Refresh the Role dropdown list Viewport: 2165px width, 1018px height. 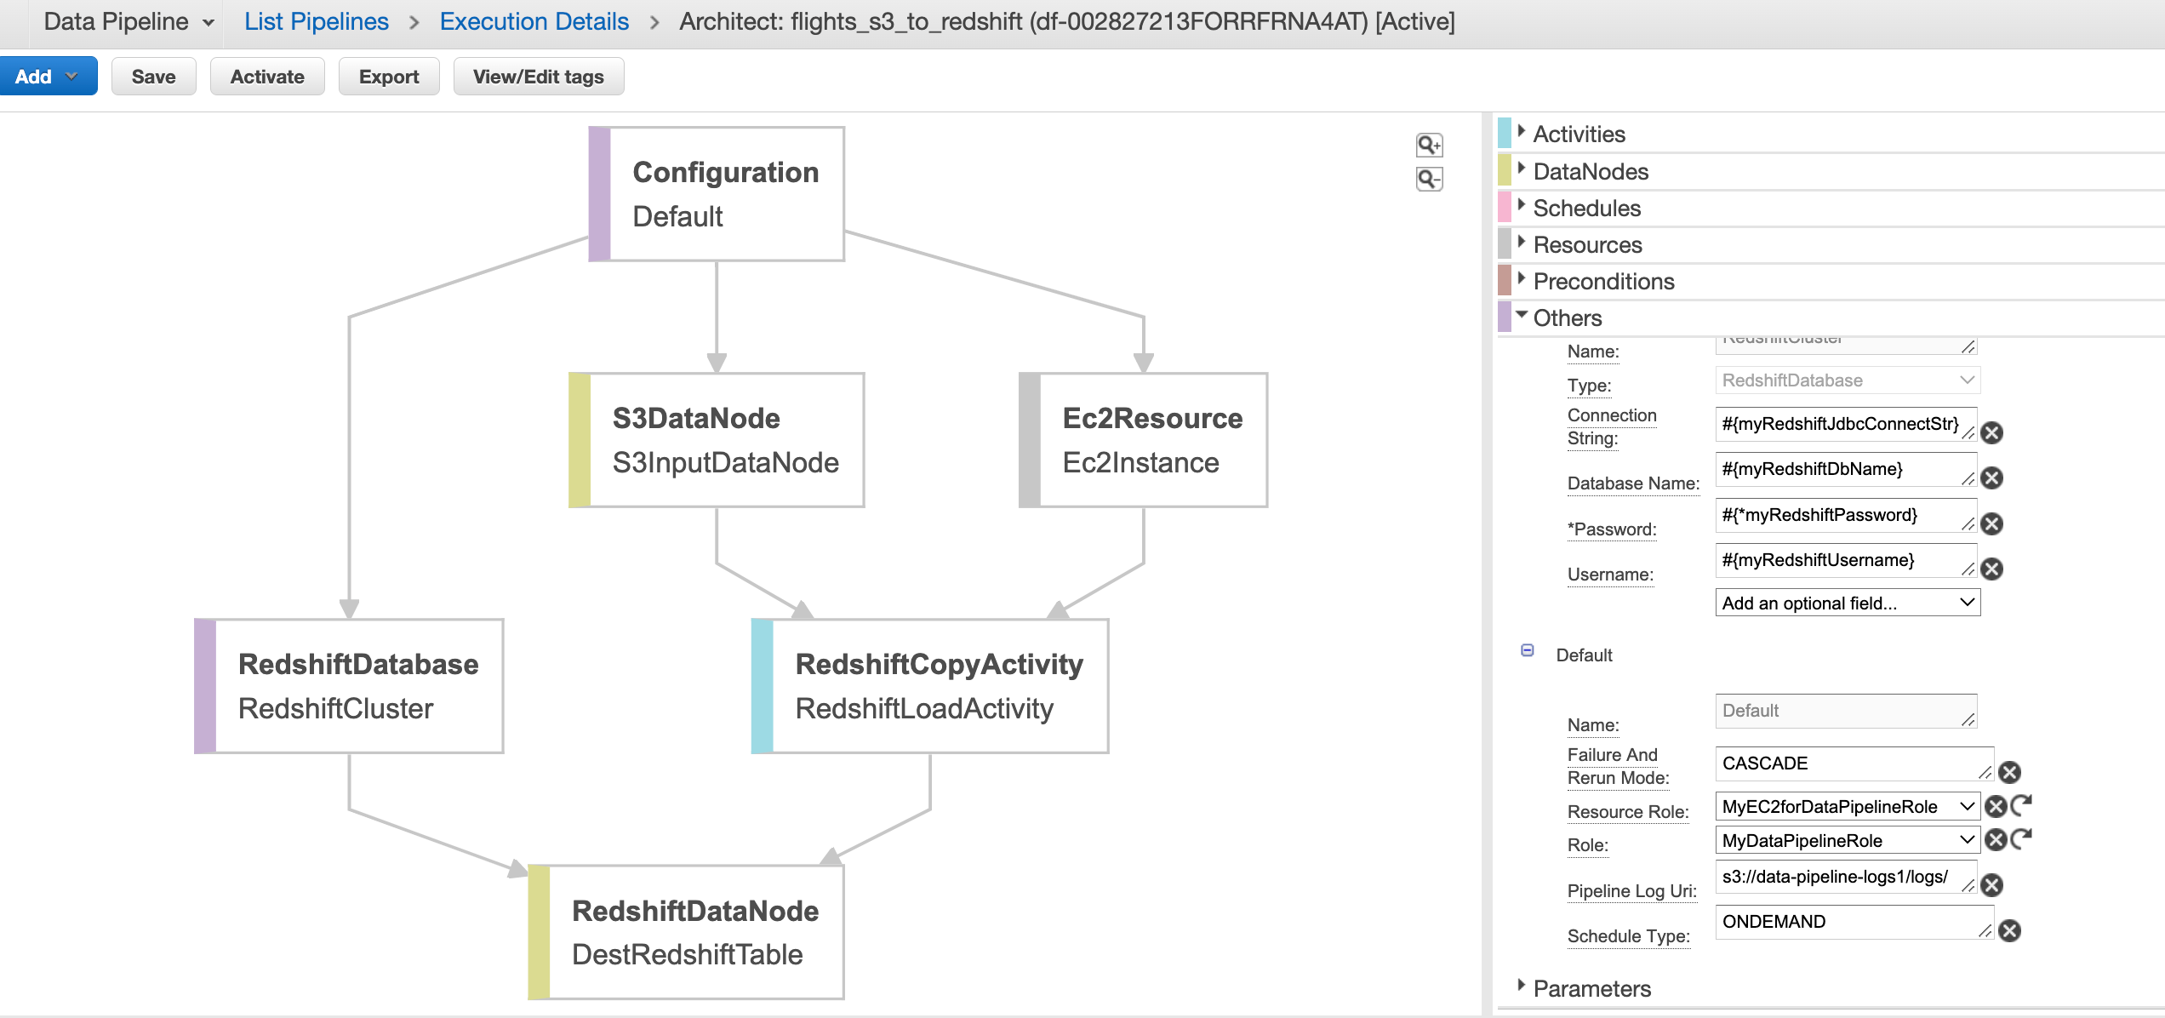2022,839
